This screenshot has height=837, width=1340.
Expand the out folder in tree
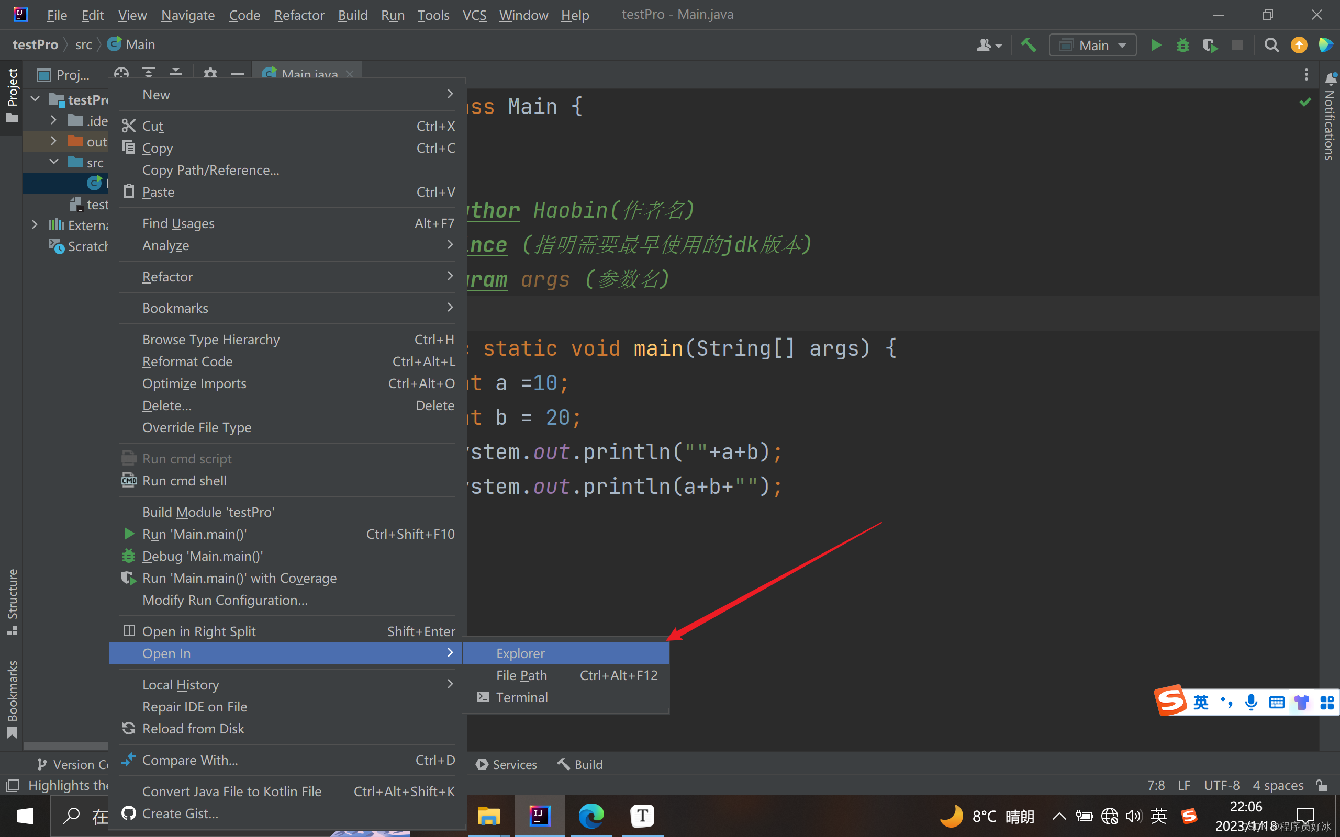point(54,141)
